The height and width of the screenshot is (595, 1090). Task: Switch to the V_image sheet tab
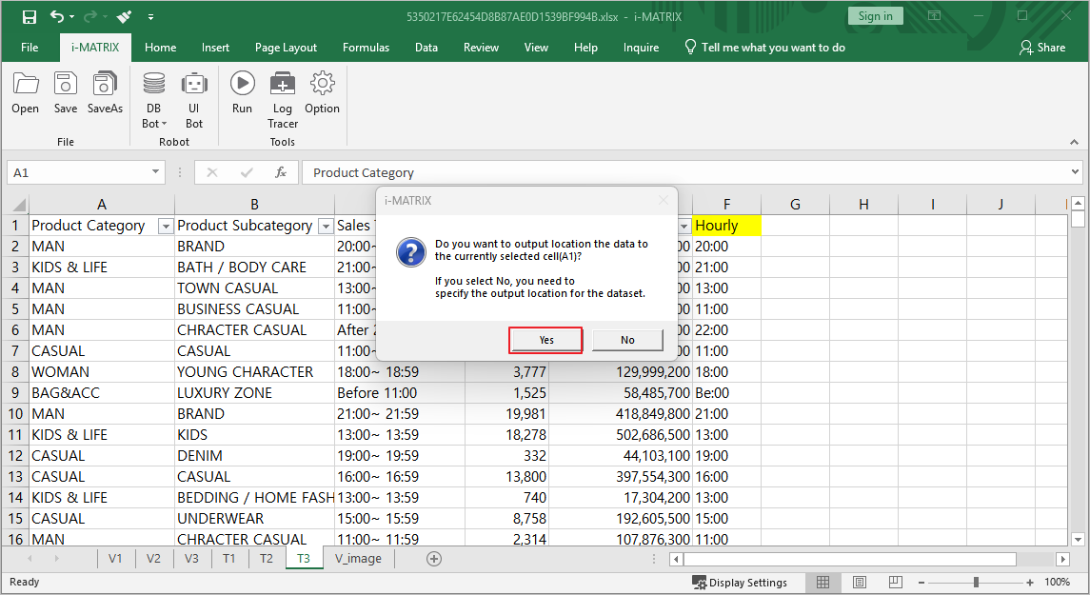pos(358,559)
